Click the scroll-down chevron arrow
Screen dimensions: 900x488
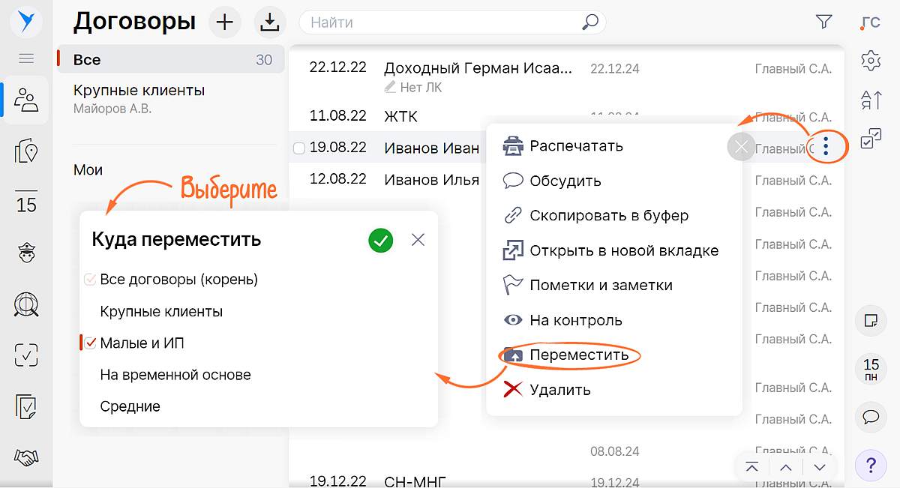[x=820, y=467]
